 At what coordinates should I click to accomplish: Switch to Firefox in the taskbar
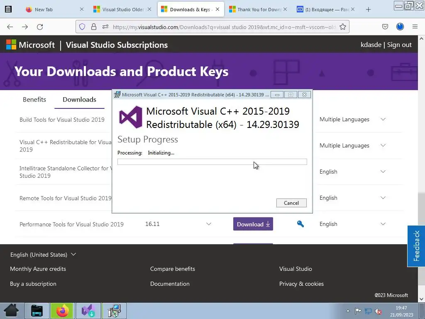[x=62, y=311]
